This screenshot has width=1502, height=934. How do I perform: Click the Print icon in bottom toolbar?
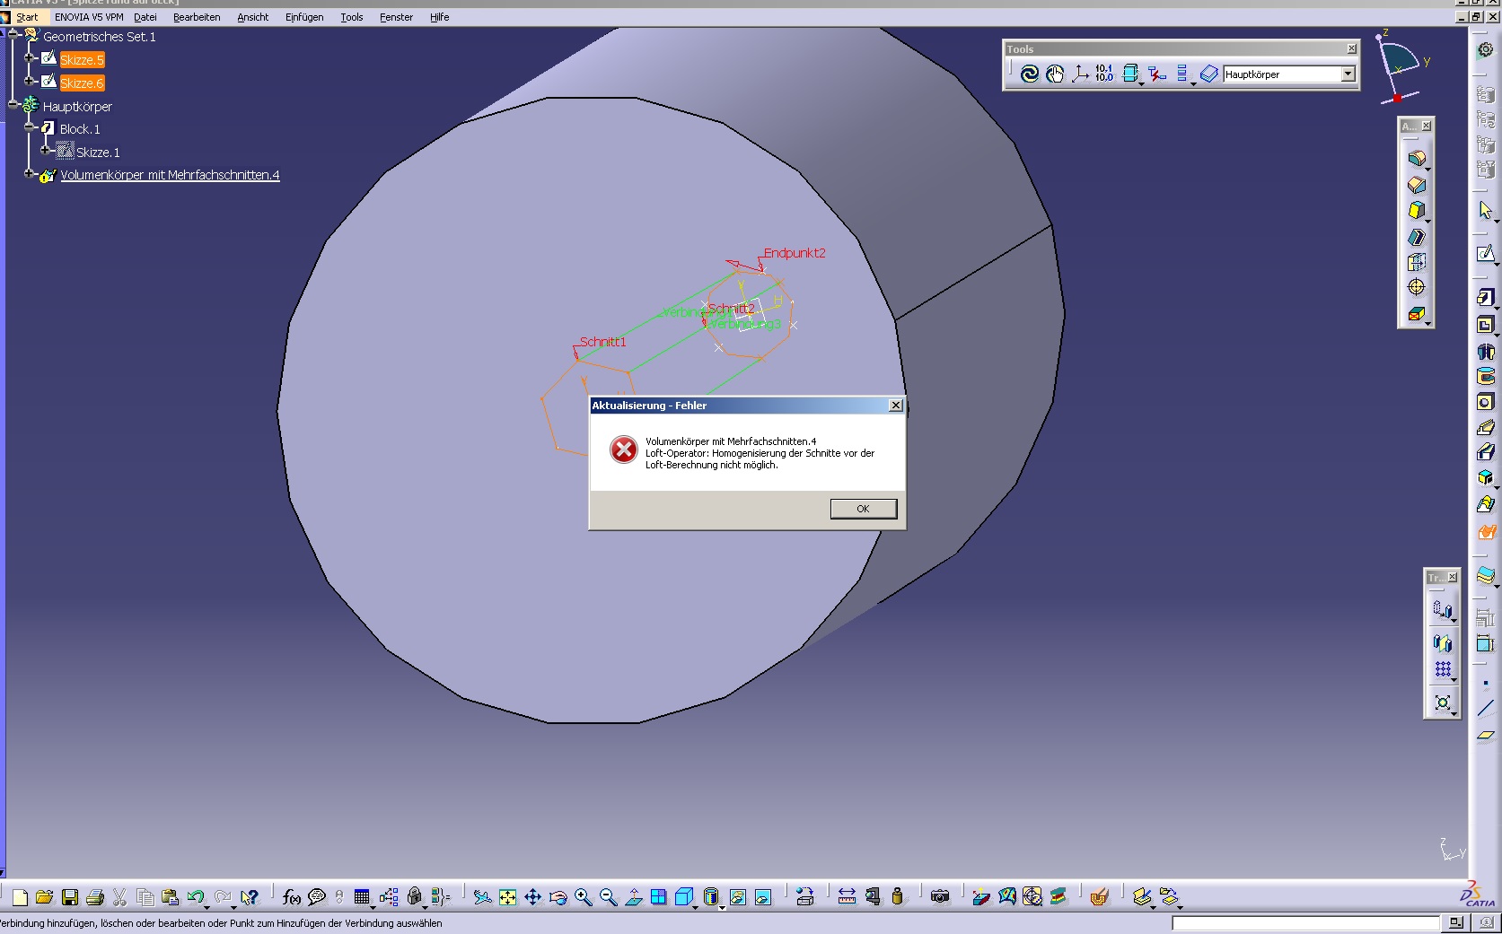tap(95, 897)
